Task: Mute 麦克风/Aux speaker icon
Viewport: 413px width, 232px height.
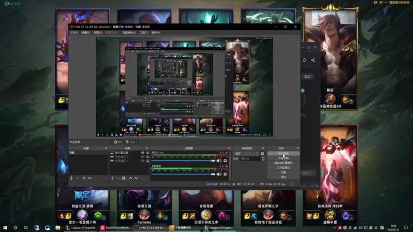Action: pos(219,161)
